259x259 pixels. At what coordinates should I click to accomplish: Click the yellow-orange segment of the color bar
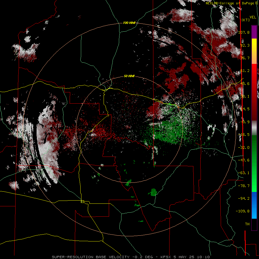[x=254, y=51]
